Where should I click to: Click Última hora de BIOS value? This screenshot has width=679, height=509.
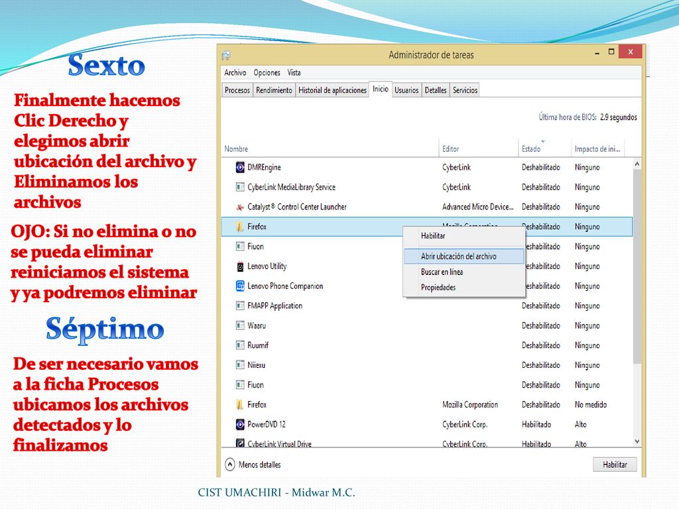pos(619,117)
